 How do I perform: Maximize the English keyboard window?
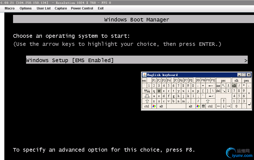(244, 75)
